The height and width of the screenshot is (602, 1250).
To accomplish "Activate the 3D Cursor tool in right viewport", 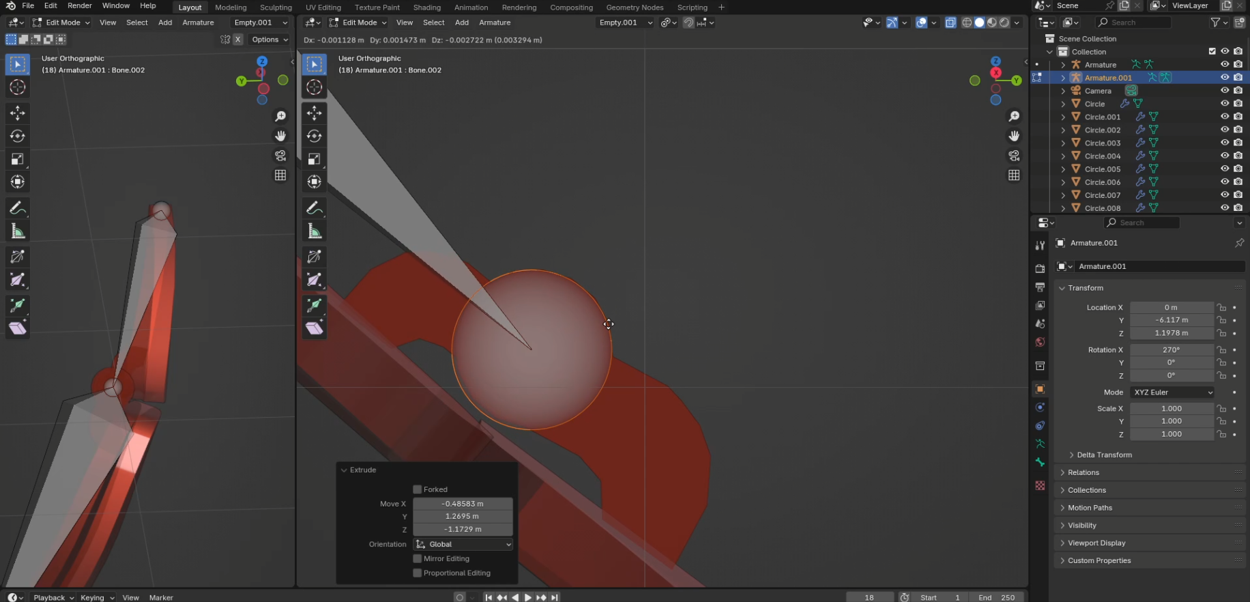I will pos(314,87).
